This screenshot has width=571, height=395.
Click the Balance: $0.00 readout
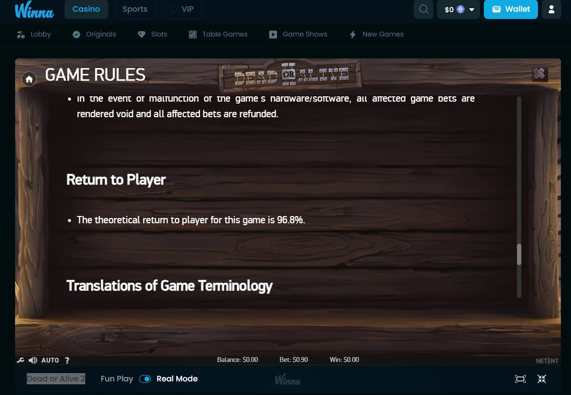pos(238,359)
